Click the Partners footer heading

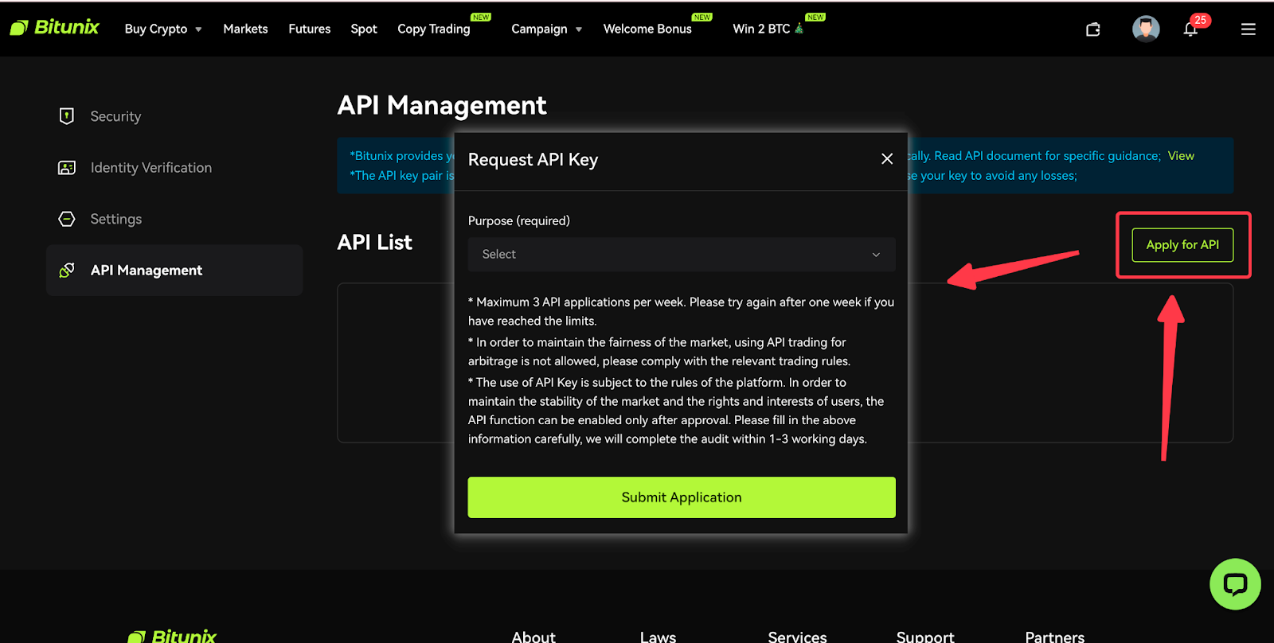(1054, 637)
